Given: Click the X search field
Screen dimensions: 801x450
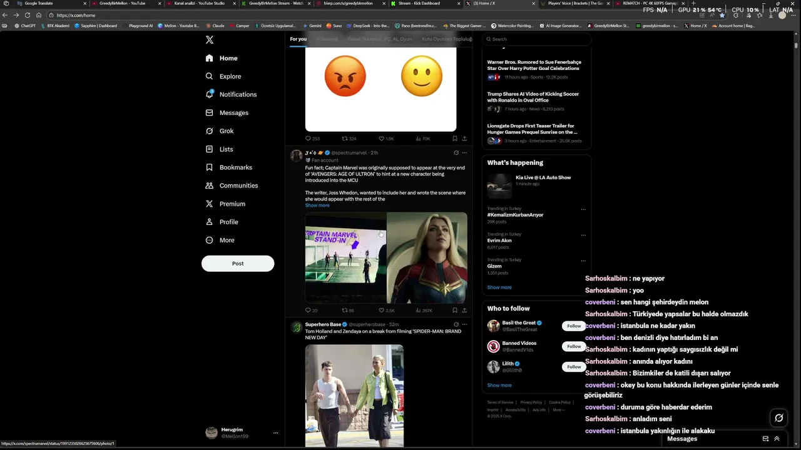Looking at the screenshot, I should point(536,39).
